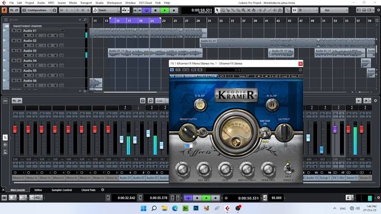This screenshot has height=214, width=381.
Task: Expand the Audio 03 track arrow
Action: click(x=4, y=51)
